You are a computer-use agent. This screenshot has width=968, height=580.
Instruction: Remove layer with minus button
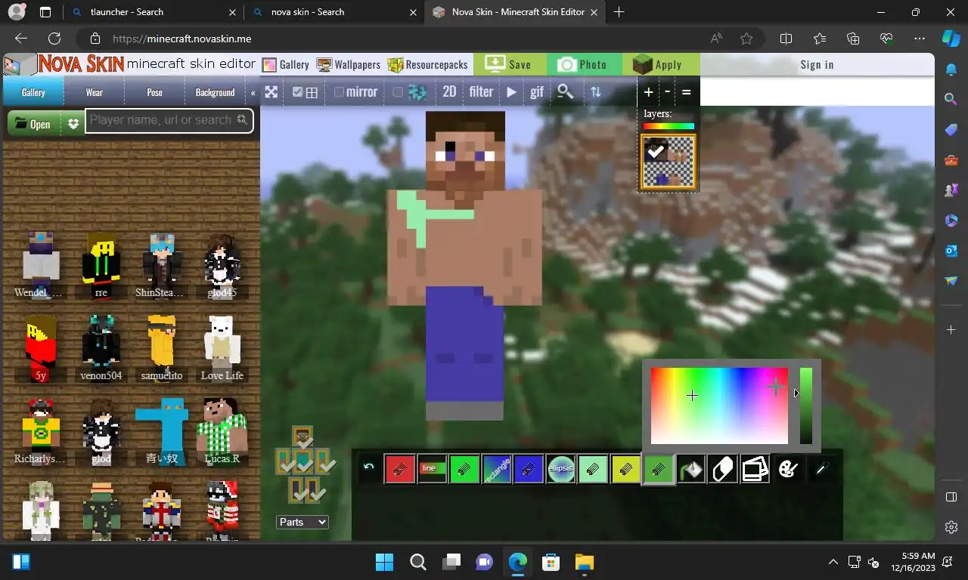pos(667,92)
